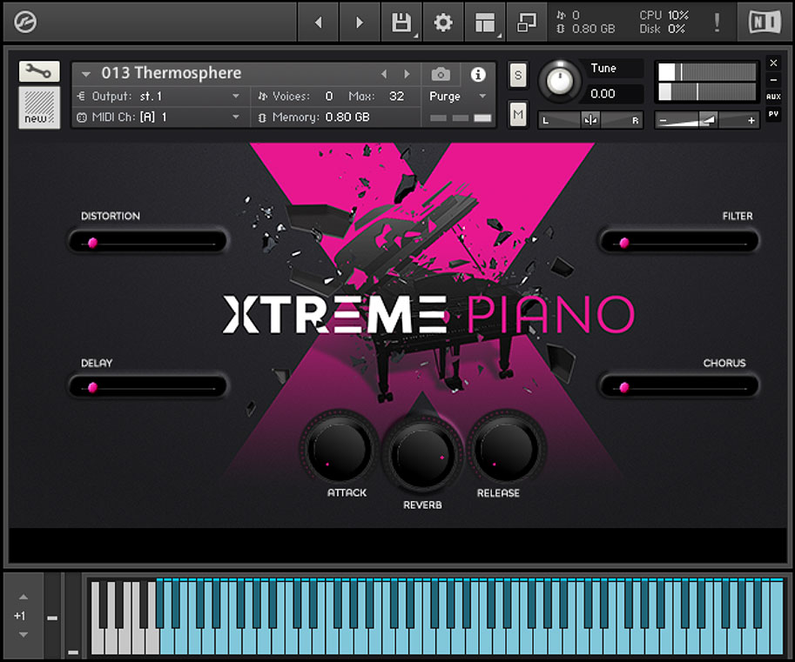This screenshot has height=662, width=795.
Task: Click the new instrument button on the left
Action: tap(38, 108)
